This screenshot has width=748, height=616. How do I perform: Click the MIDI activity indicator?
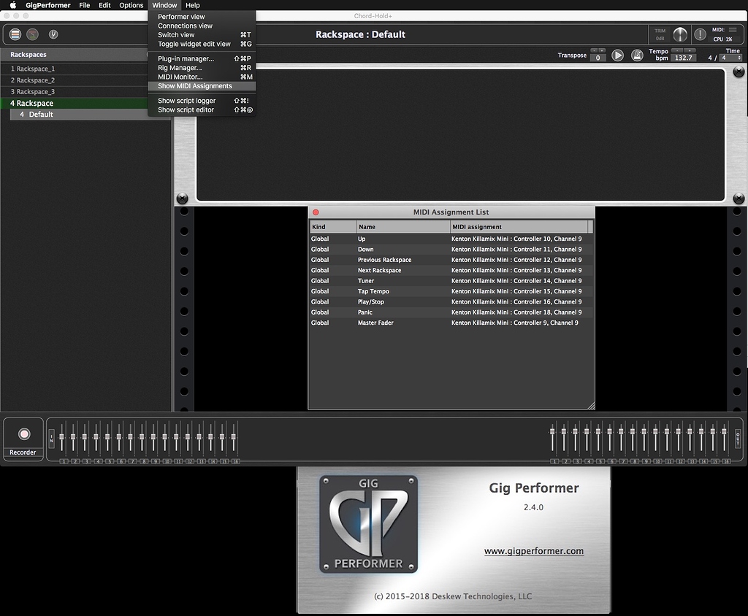(733, 30)
